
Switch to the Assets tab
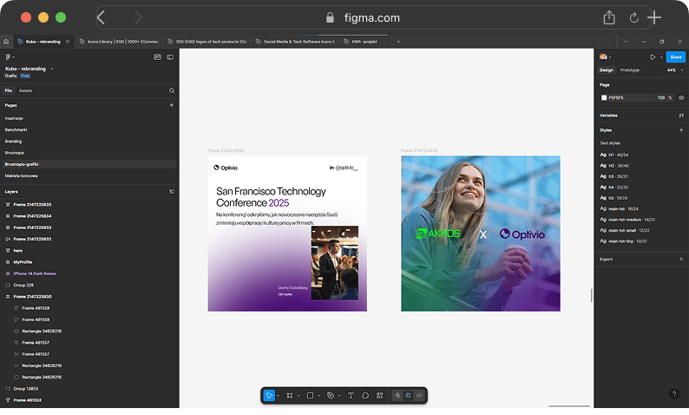point(26,90)
